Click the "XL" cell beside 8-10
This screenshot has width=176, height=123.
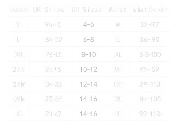(118, 55)
